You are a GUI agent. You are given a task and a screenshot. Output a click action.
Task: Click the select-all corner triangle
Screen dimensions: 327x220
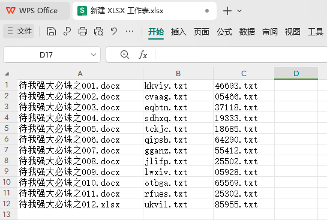point(7,74)
